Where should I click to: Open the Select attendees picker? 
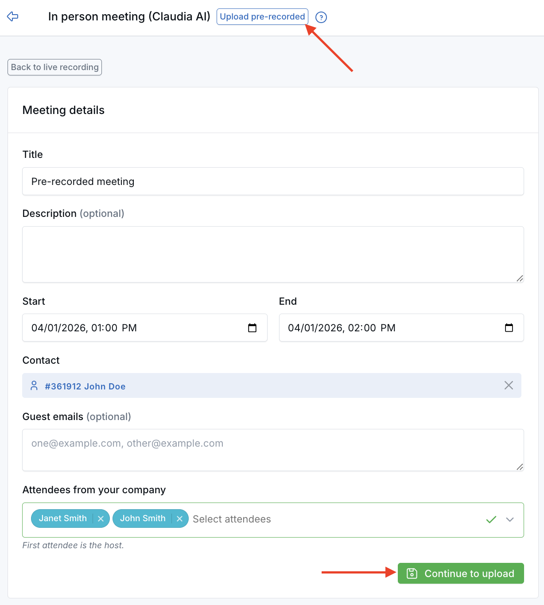(232, 519)
